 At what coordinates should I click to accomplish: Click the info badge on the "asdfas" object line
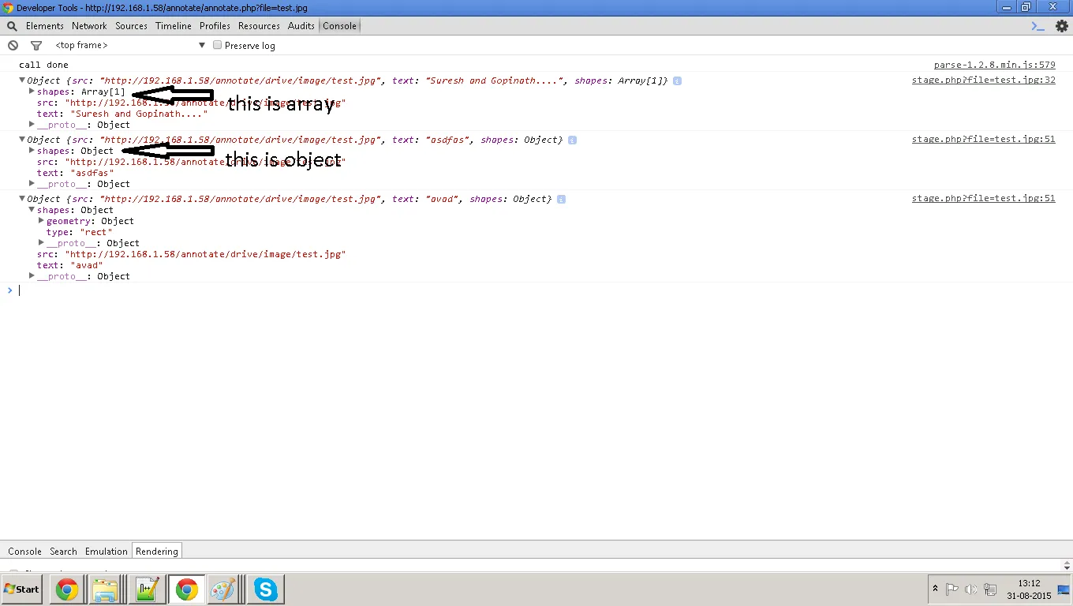(x=572, y=140)
